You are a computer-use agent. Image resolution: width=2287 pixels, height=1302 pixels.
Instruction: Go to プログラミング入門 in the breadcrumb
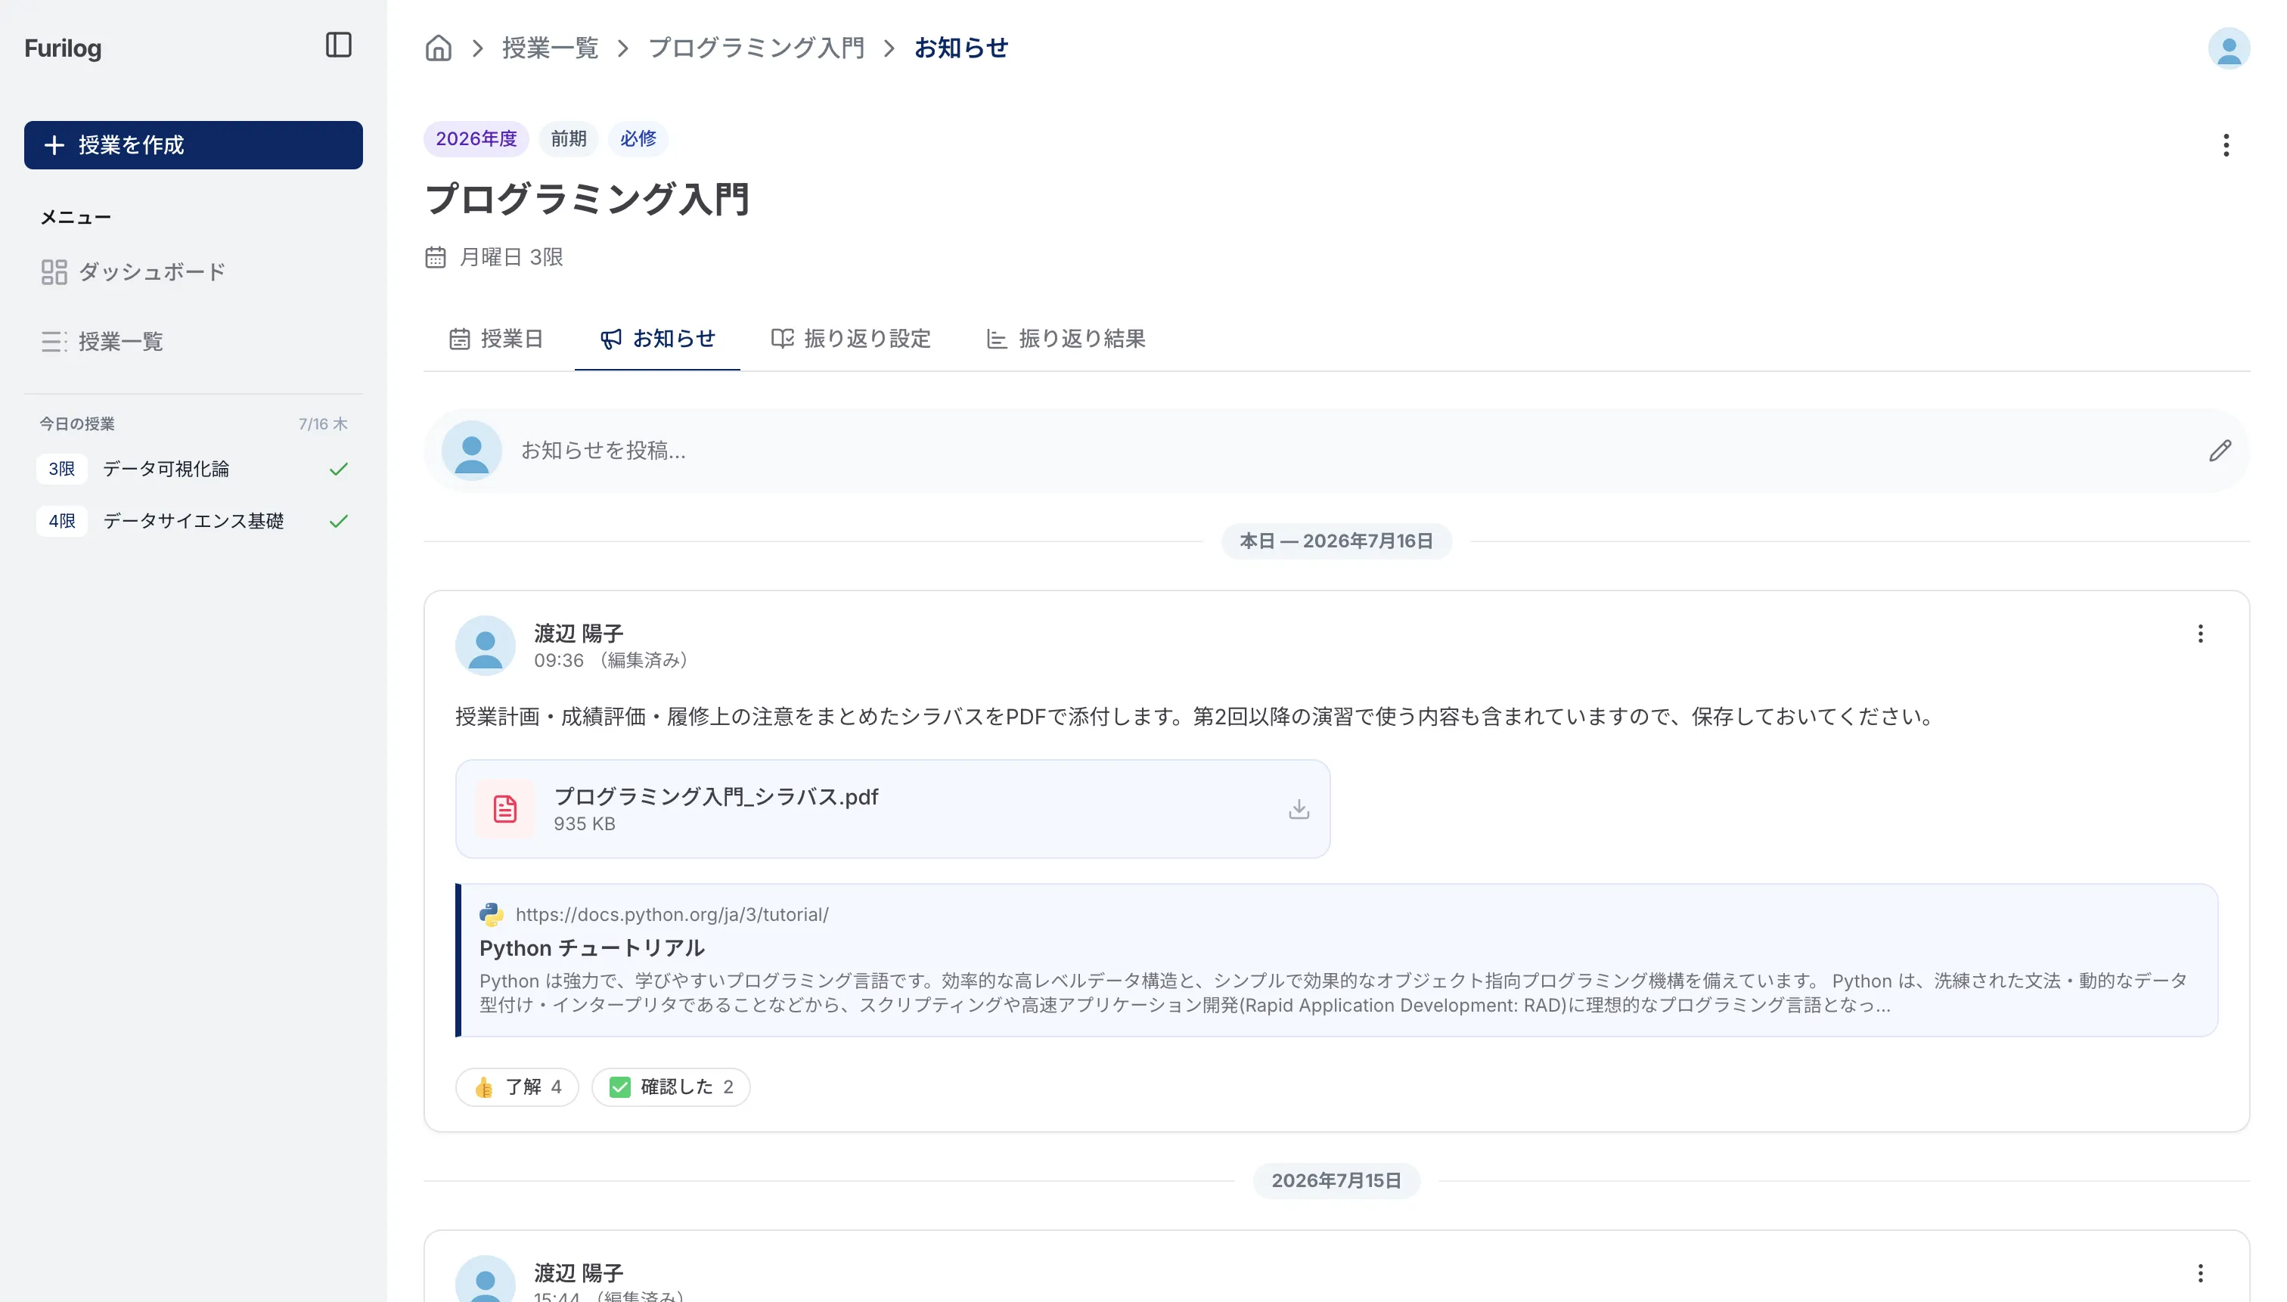(x=756, y=48)
